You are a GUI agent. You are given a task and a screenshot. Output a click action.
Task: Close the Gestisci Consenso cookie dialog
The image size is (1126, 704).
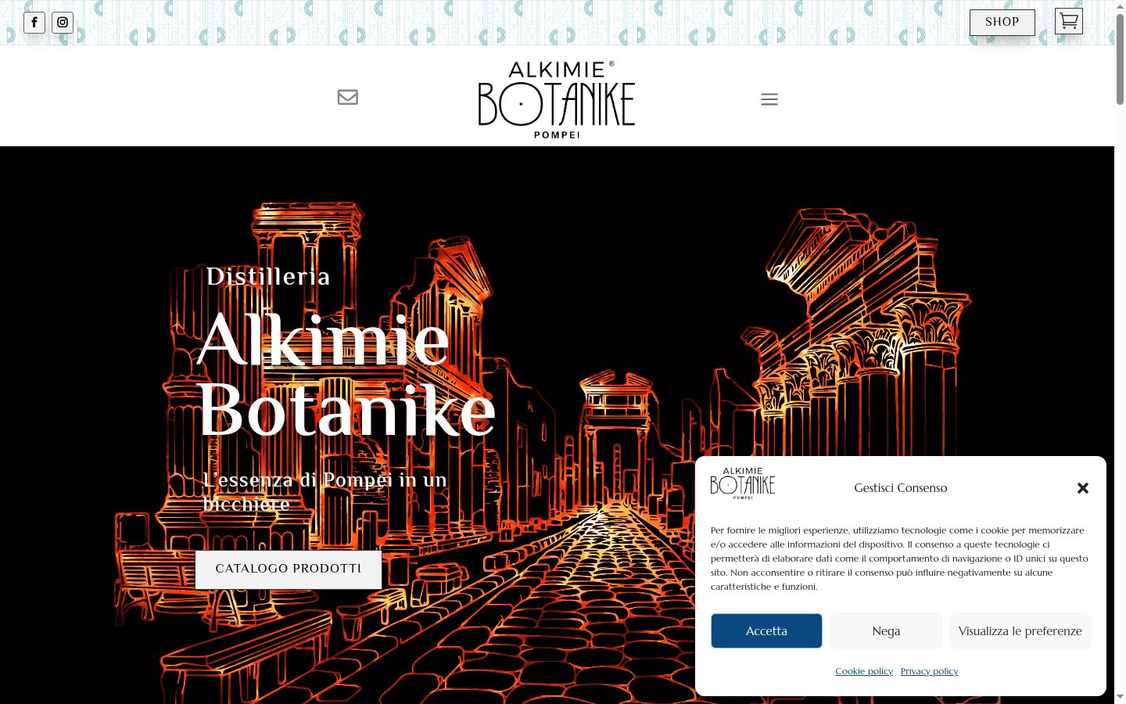click(x=1083, y=488)
